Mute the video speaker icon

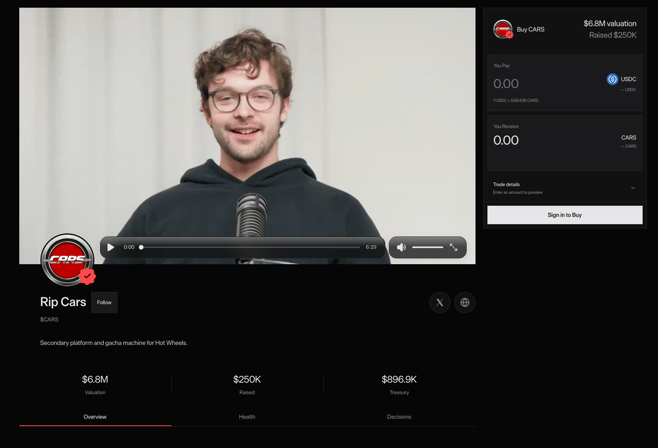point(401,247)
